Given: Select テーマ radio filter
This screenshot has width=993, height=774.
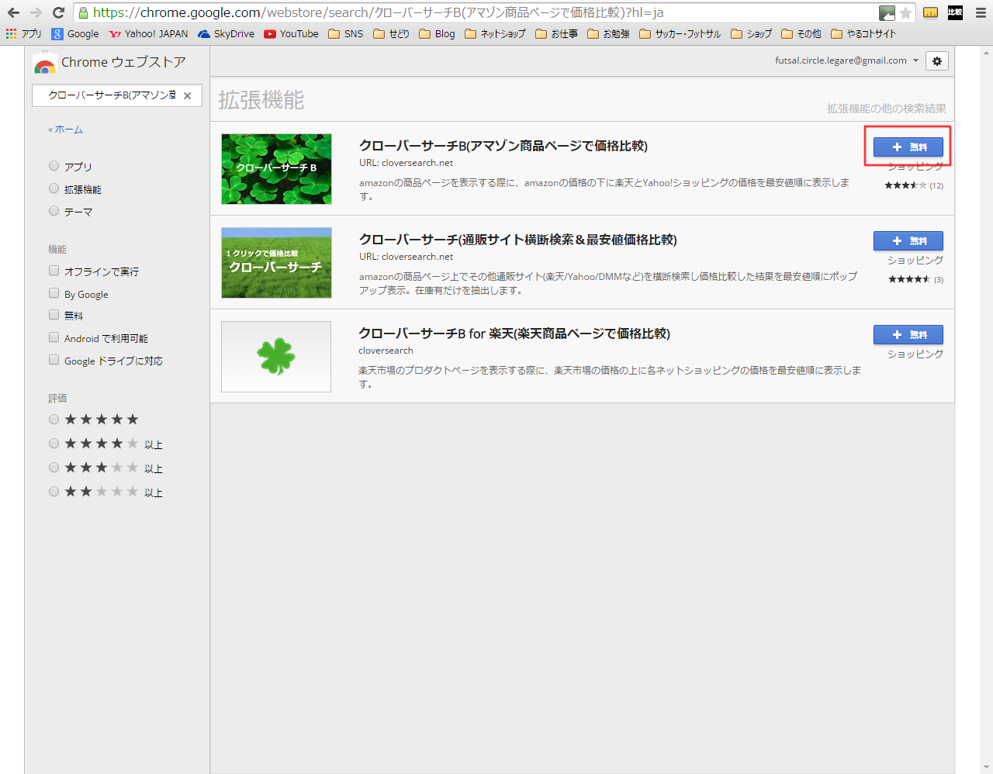Looking at the screenshot, I should [x=54, y=211].
